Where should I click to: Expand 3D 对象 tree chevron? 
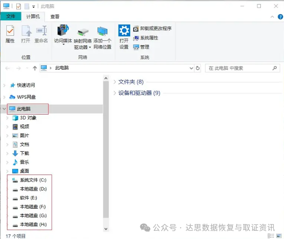7,118
